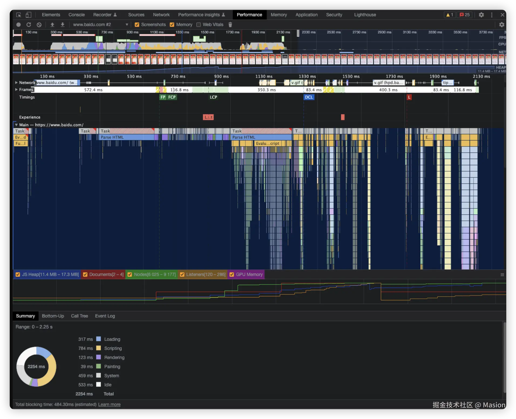Expand the Frames track

click(x=16, y=90)
